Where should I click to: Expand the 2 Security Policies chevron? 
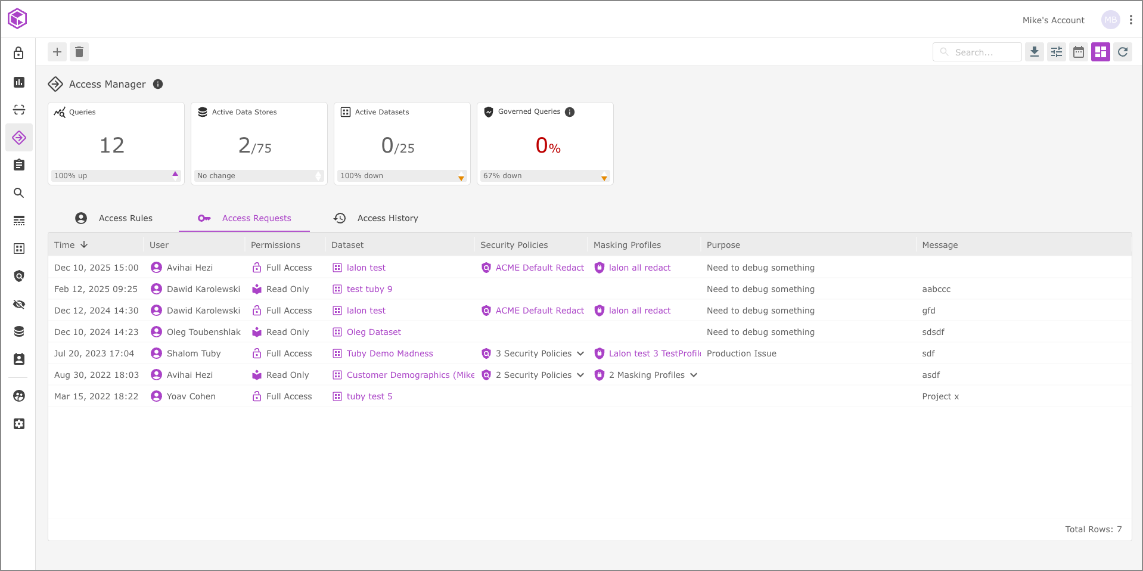click(580, 375)
